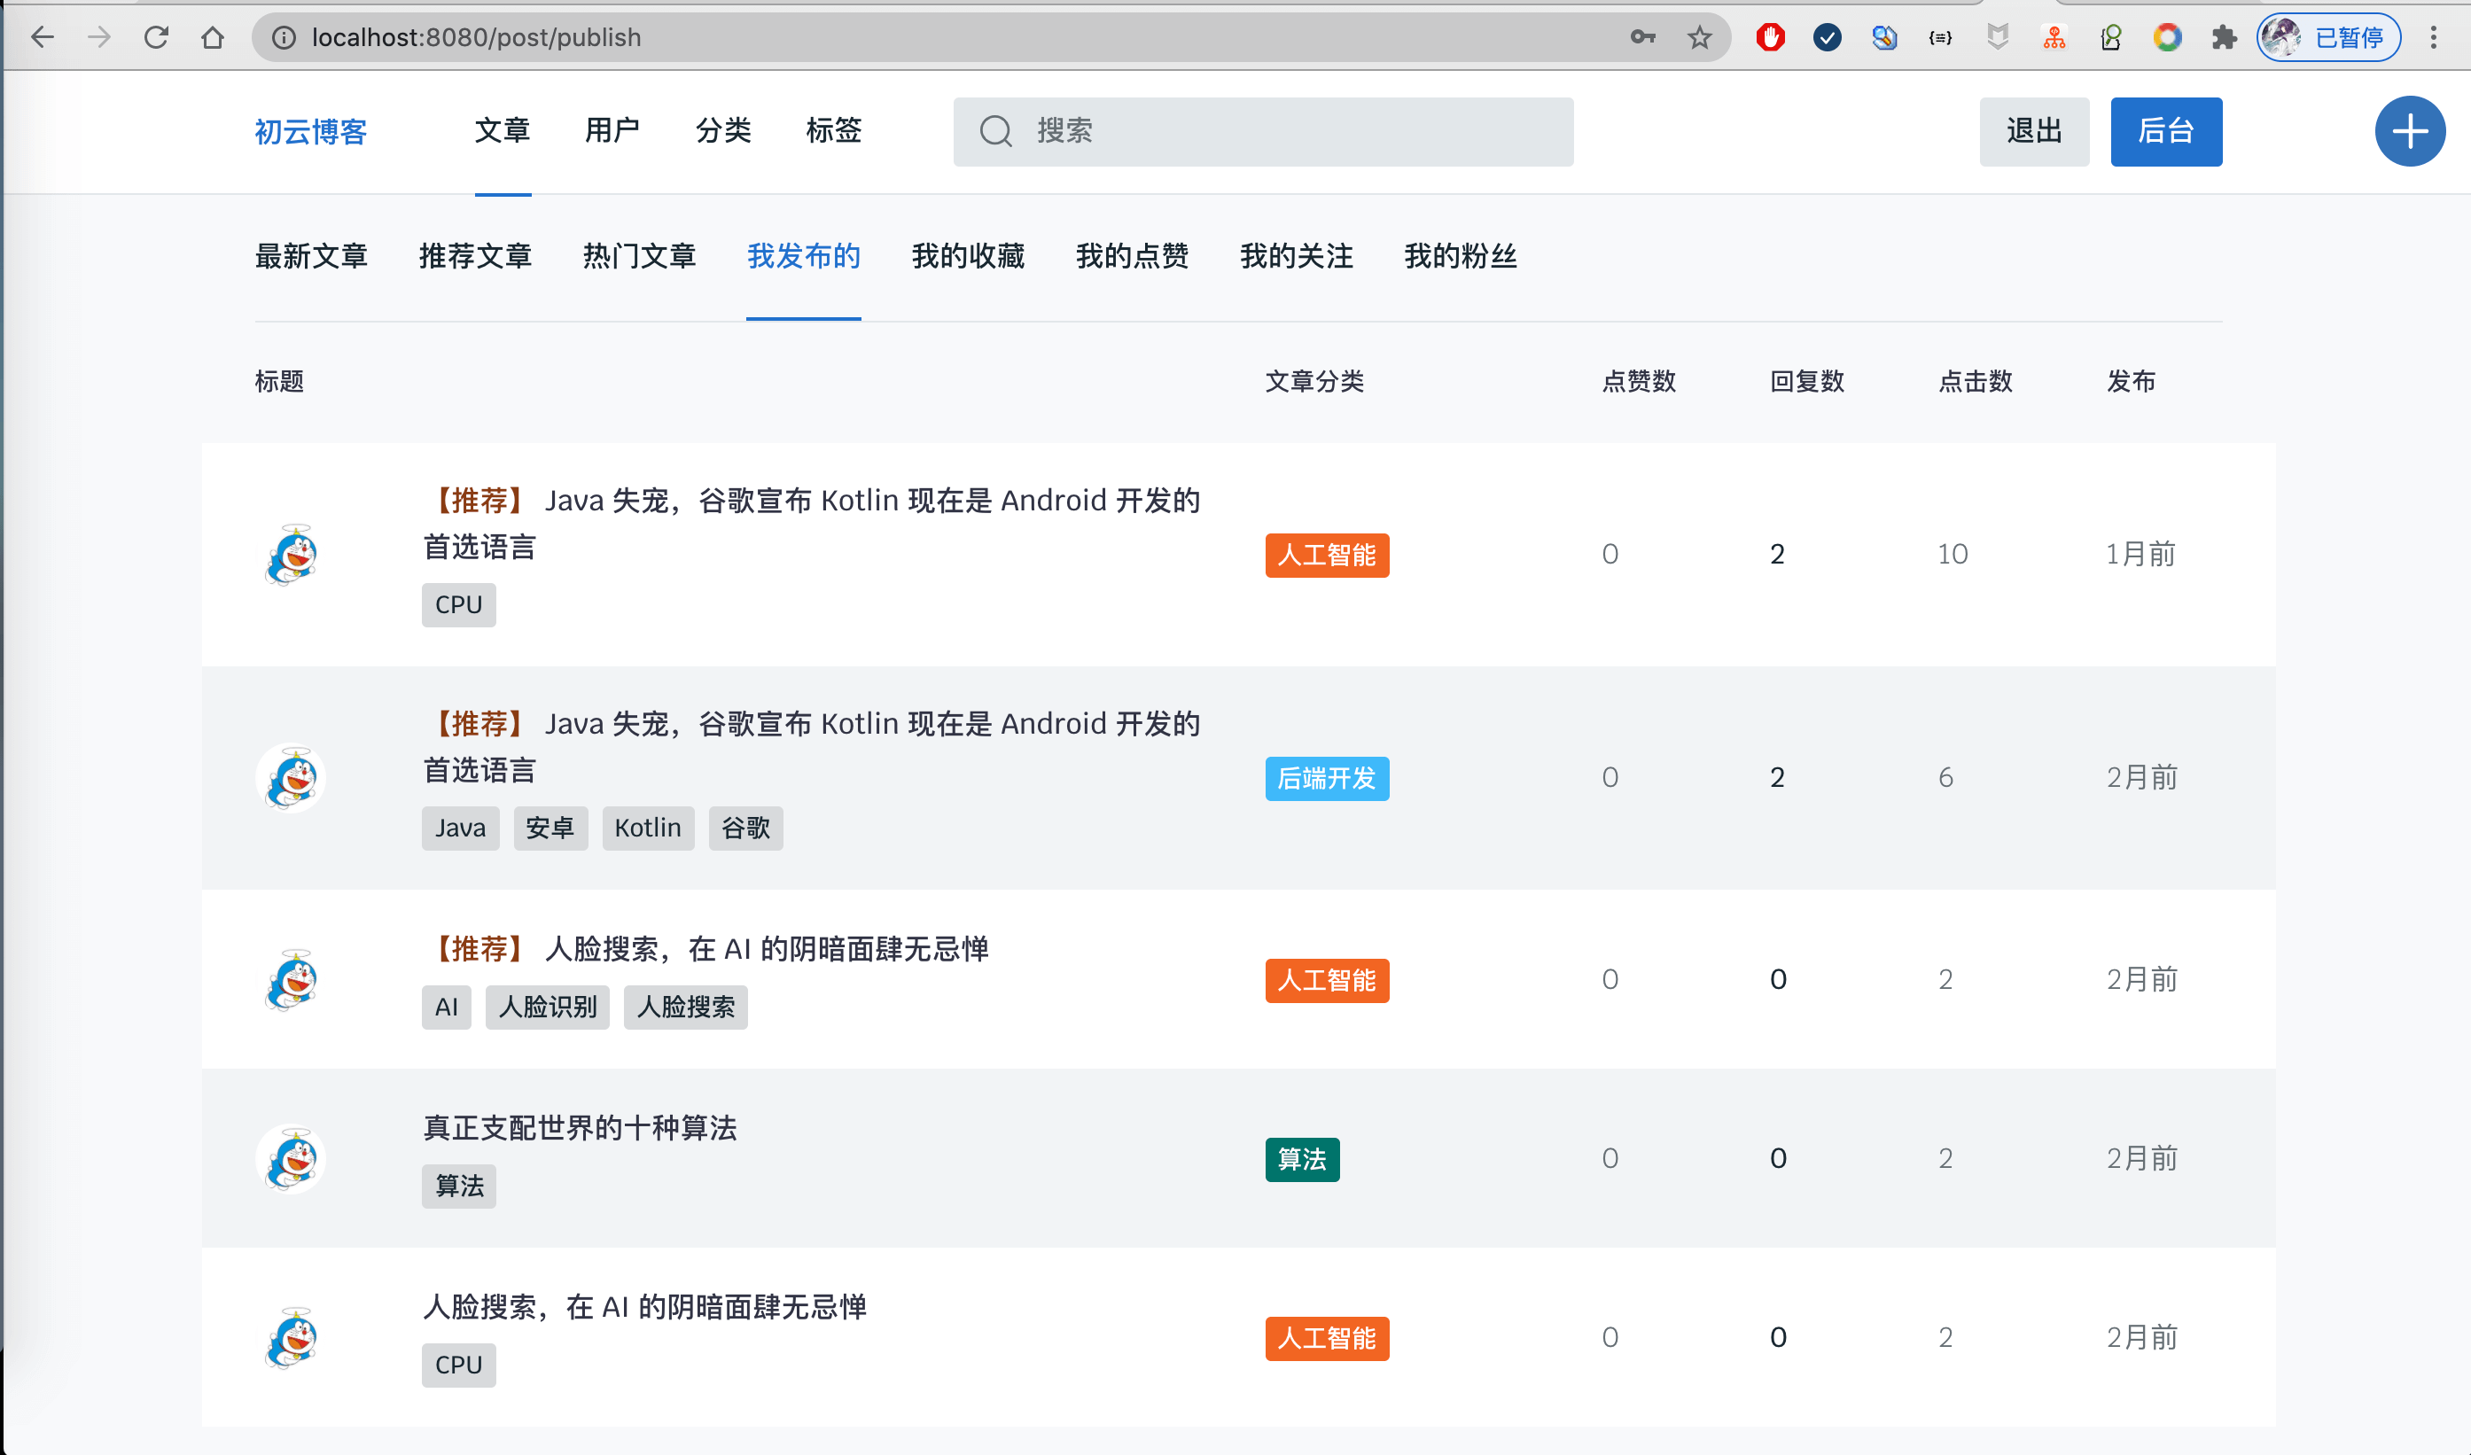
Task: Click the blue 后台 button
Action: coord(2165,131)
